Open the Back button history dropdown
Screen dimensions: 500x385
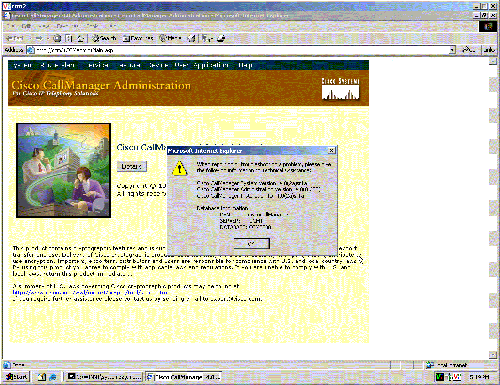pyautogui.click(x=30, y=38)
